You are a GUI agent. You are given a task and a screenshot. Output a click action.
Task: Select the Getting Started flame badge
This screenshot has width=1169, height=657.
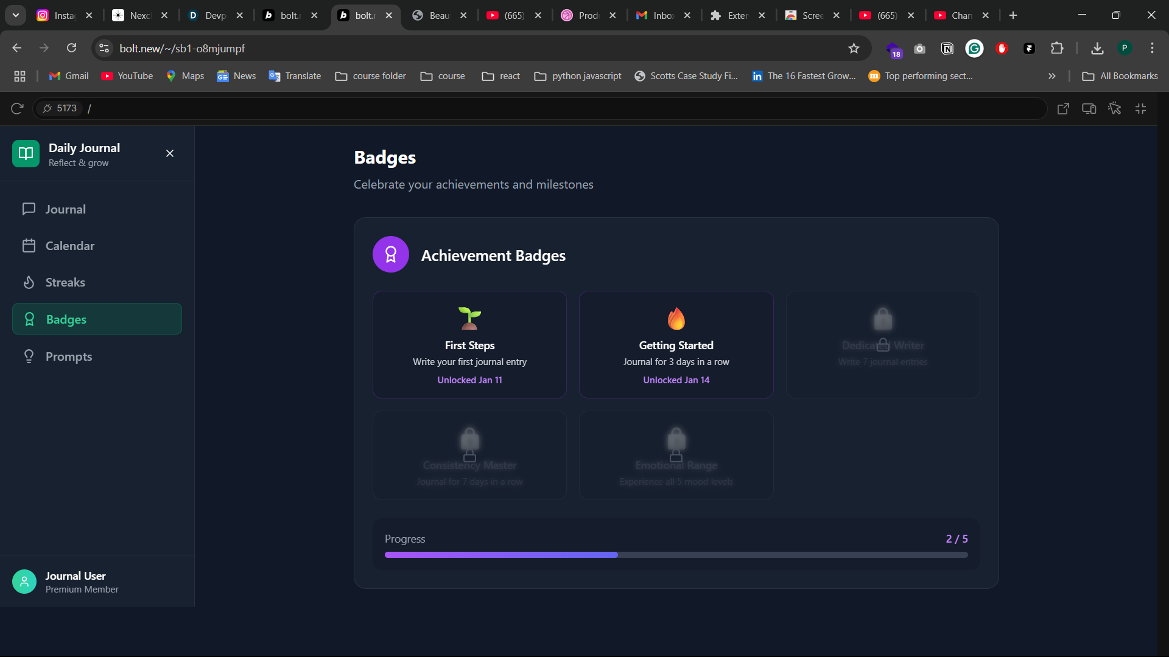coord(676,344)
